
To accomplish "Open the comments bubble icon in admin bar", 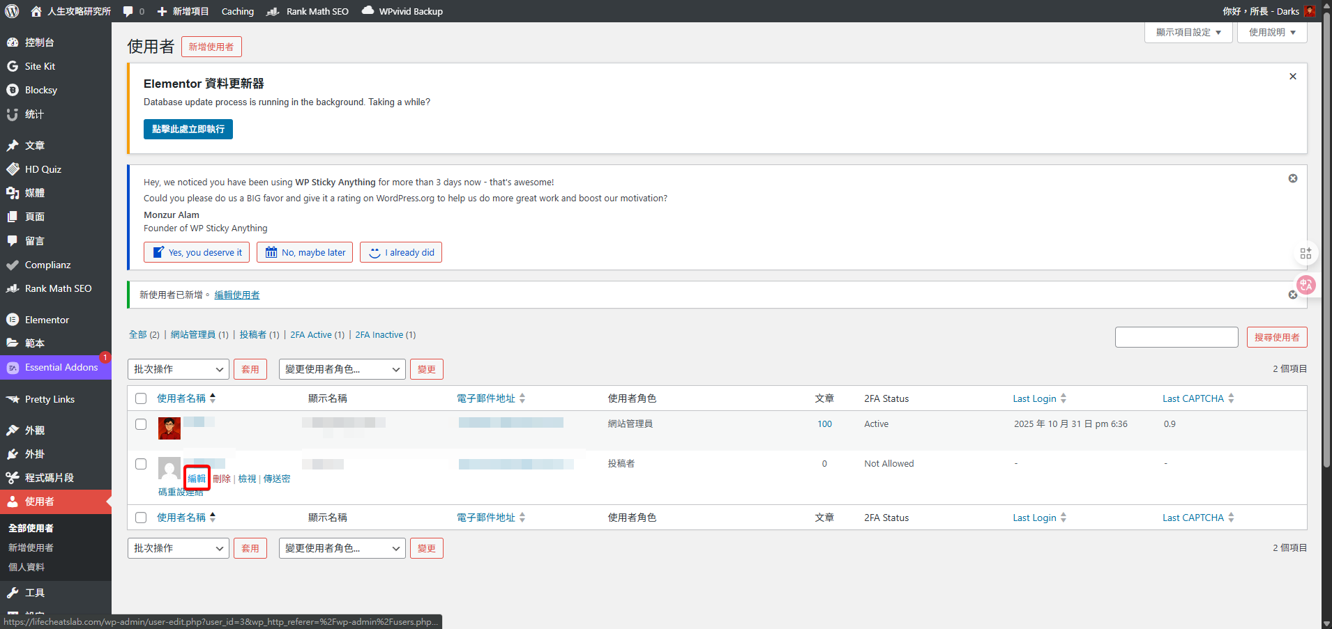I will point(128,11).
